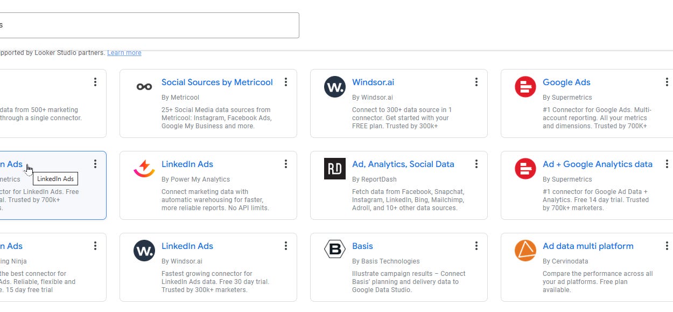Click the Basis hexagon logo icon
The height and width of the screenshot is (312, 673).
335,249
